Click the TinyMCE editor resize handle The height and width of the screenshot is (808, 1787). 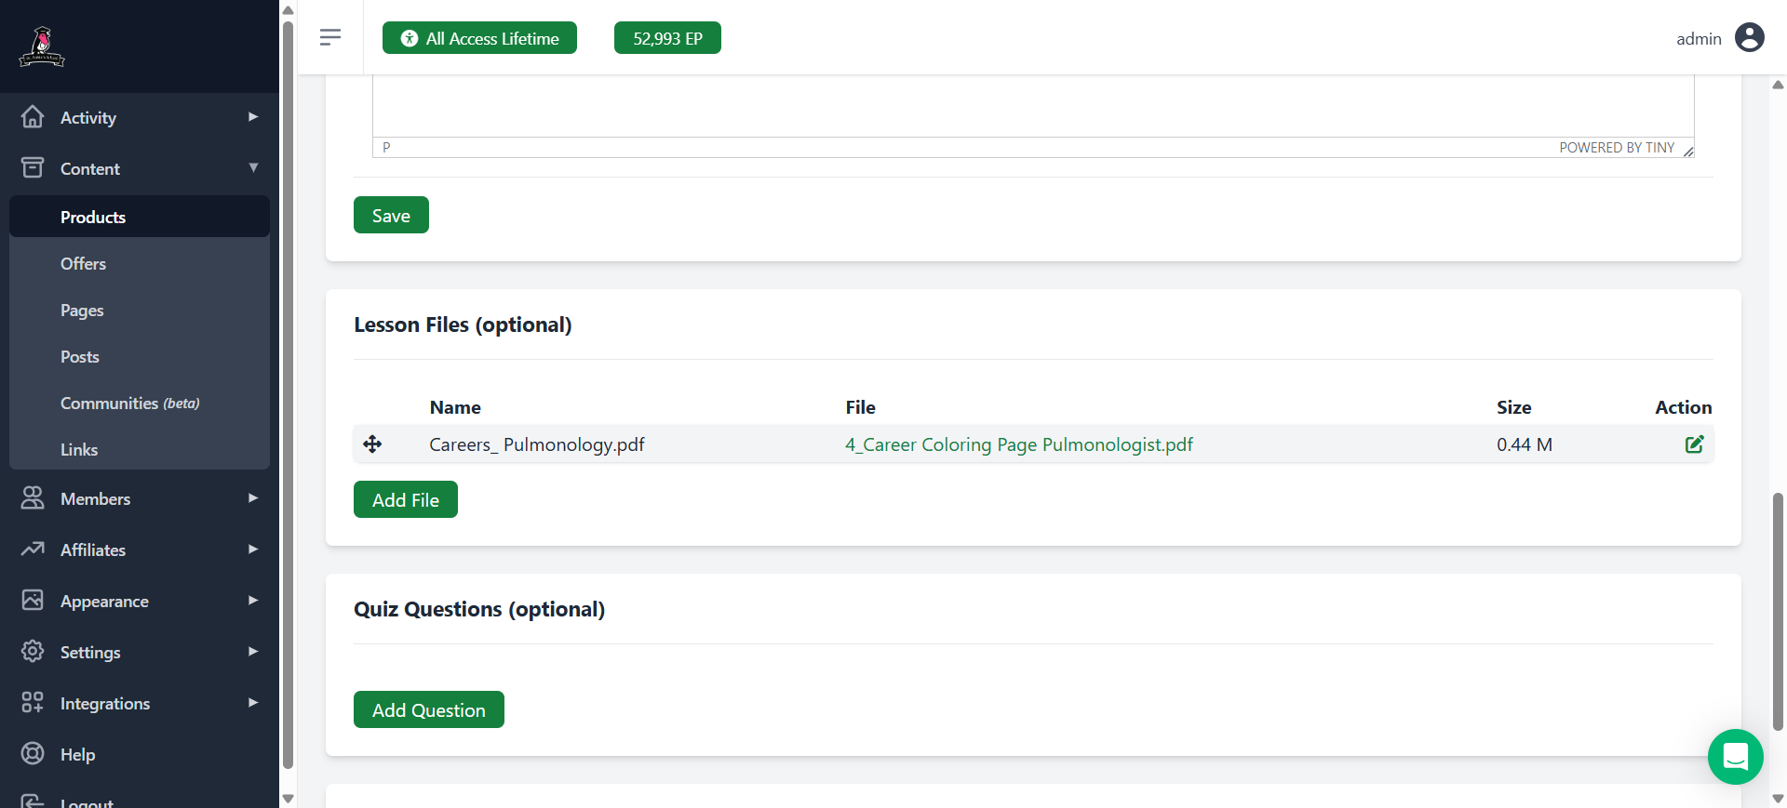coord(1687,151)
